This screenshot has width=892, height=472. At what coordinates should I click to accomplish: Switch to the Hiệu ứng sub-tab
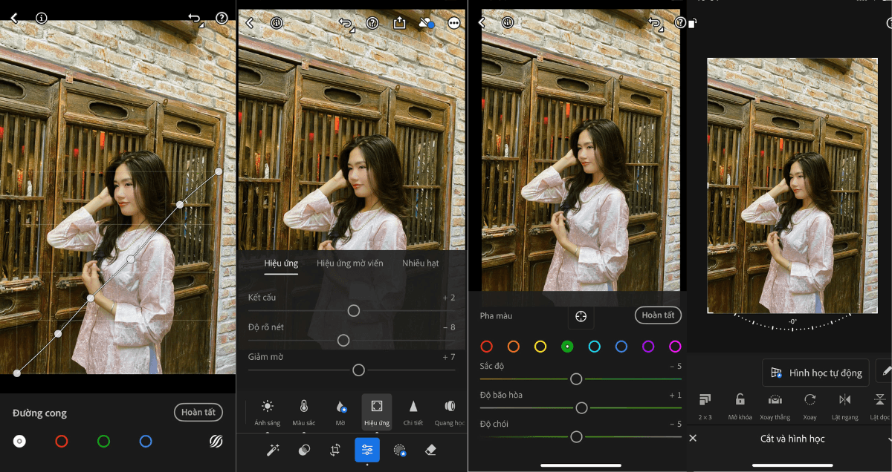point(281,263)
